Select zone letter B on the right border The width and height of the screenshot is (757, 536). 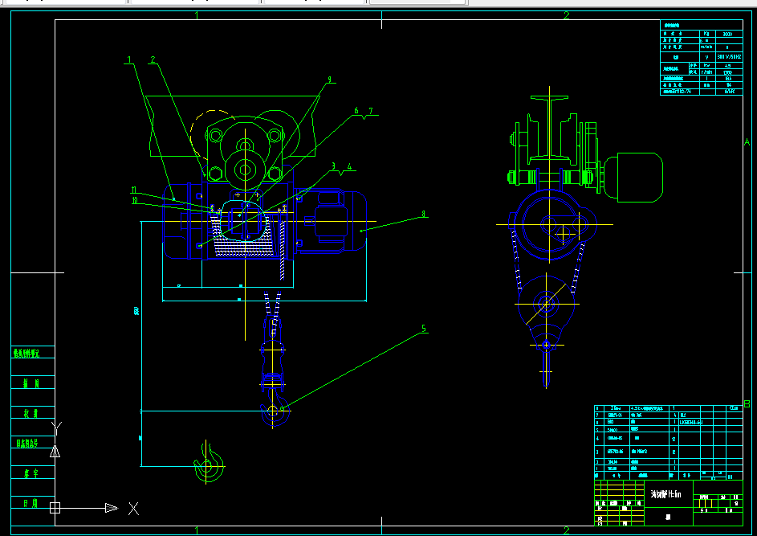747,404
